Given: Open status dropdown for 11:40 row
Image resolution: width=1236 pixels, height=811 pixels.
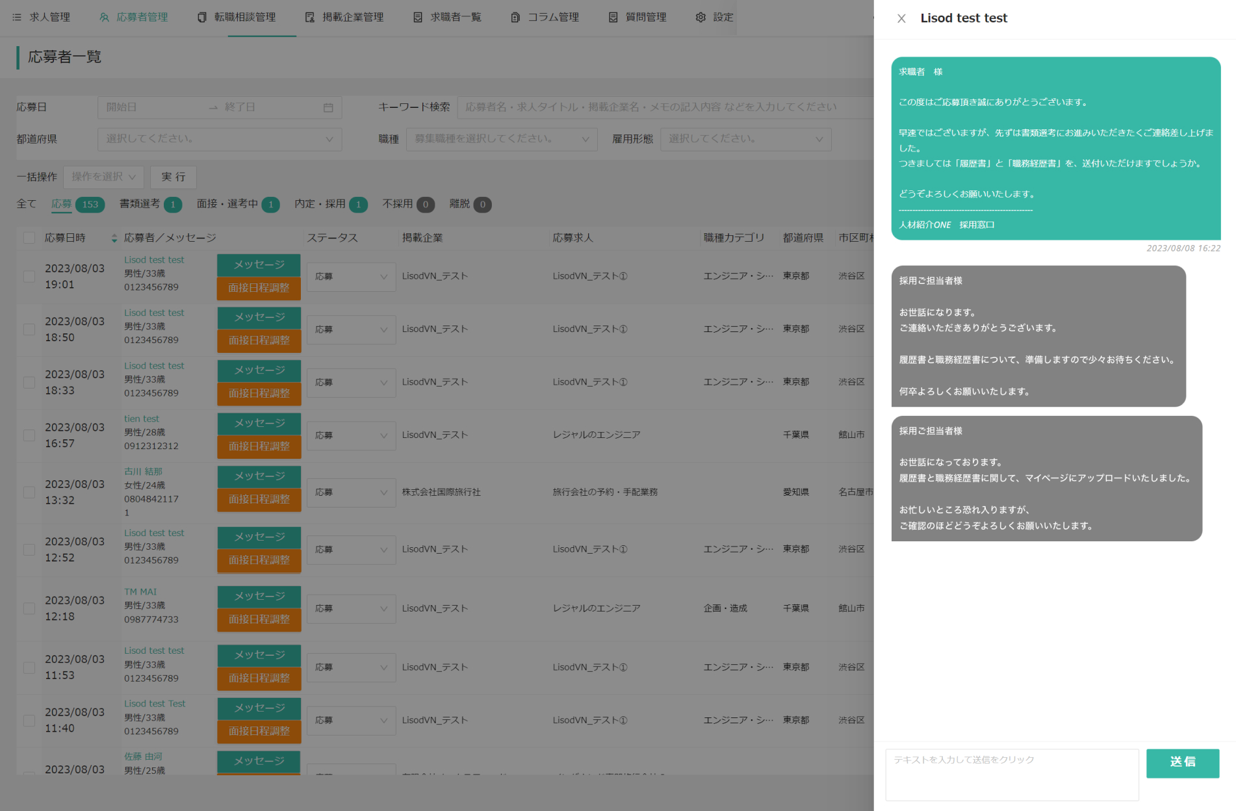Looking at the screenshot, I should [x=351, y=721].
